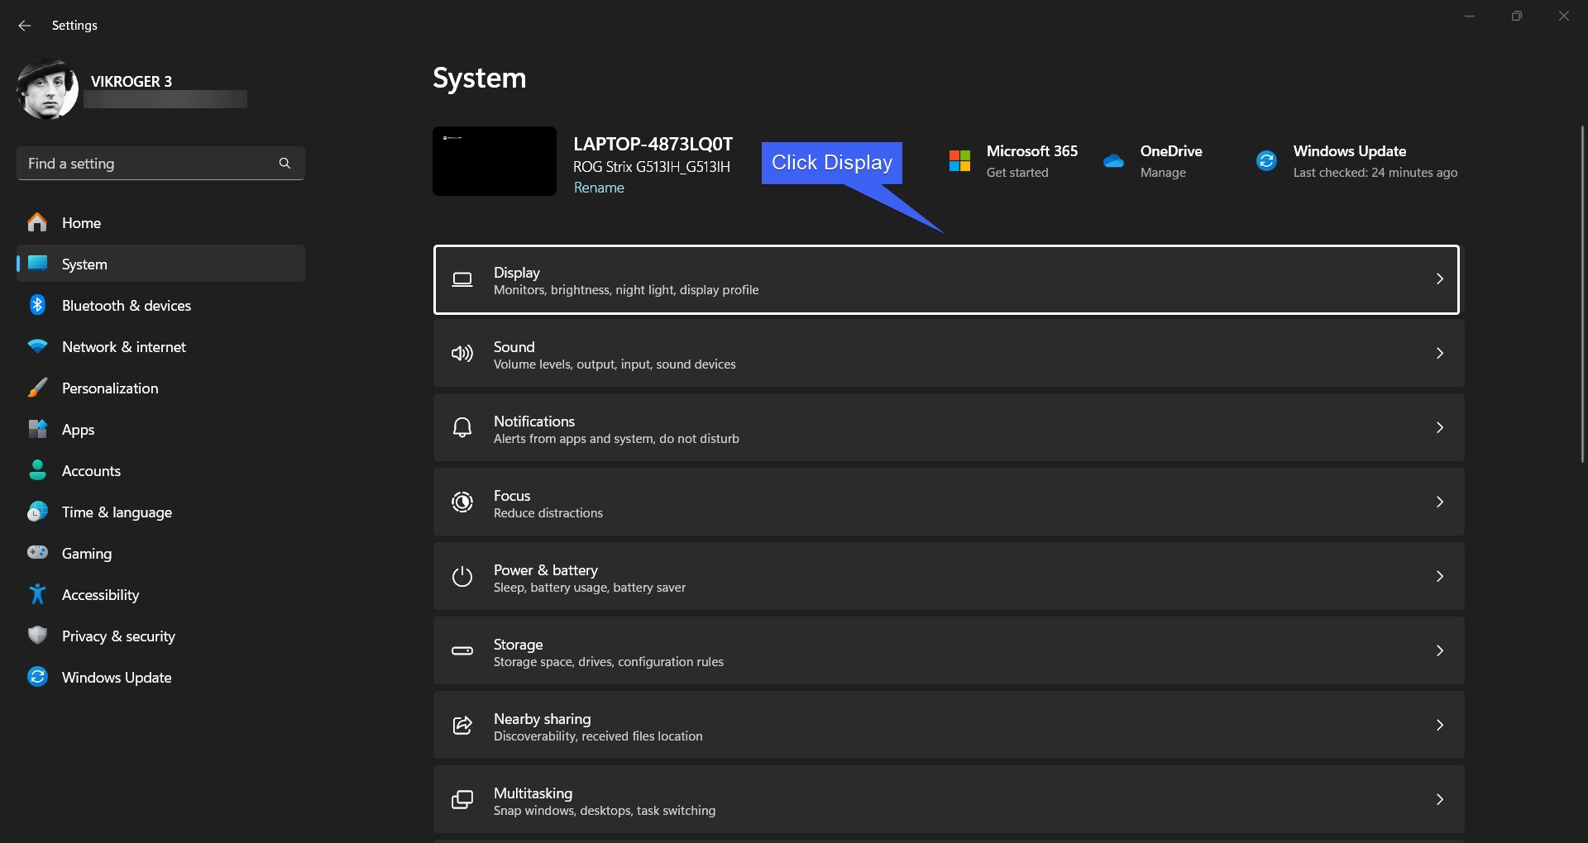Open Power & battery chevron arrow
The image size is (1588, 843).
coord(1439,577)
